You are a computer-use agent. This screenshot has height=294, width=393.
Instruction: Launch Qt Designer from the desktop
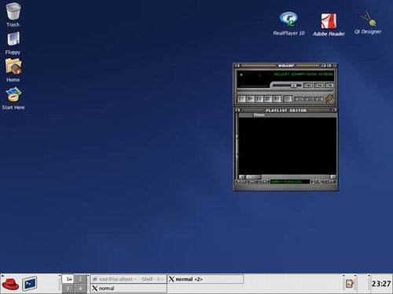click(368, 23)
